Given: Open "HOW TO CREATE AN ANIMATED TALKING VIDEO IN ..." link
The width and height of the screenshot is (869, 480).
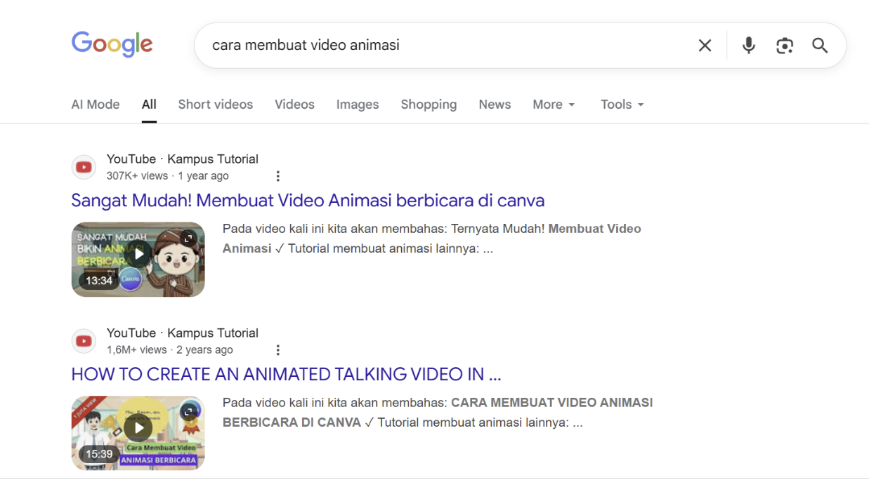Looking at the screenshot, I should pyautogui.click(x=286, y=375).
